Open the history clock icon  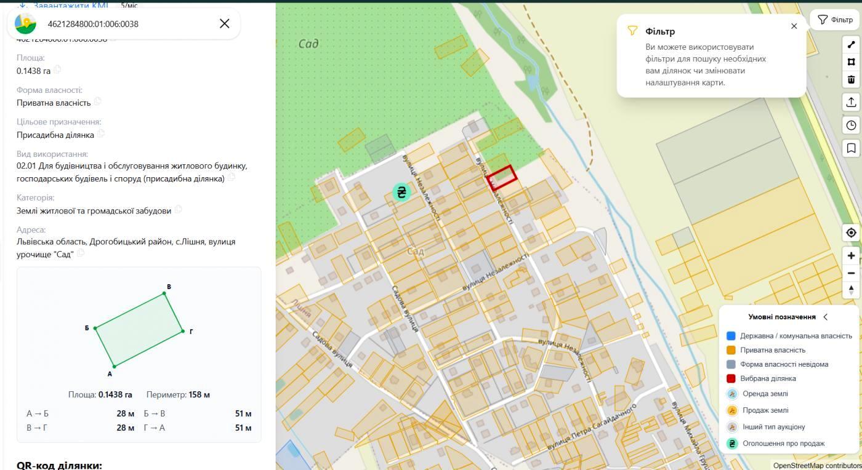click(851, 125)
